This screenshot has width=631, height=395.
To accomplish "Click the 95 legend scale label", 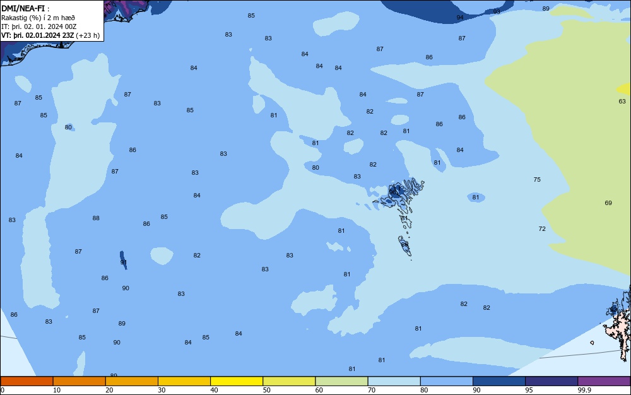I will coord(529,390).
